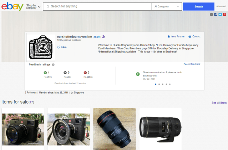Image resolution: width=228 pixels, height=150 pixels.
Task: Click the Feedback ratings info icon
Action: click(53, 65)
